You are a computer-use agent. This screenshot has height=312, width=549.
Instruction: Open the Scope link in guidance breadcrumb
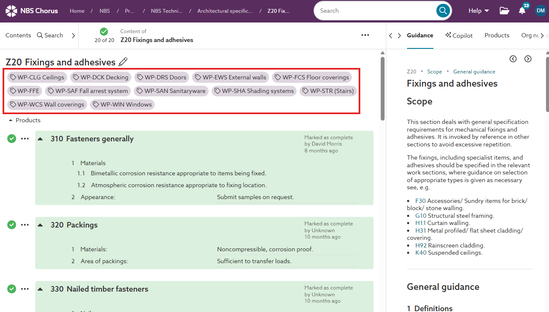pos(434,71)
